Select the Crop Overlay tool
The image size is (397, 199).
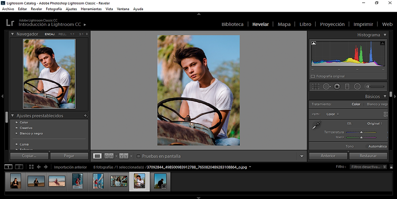(x=316, y=87)
